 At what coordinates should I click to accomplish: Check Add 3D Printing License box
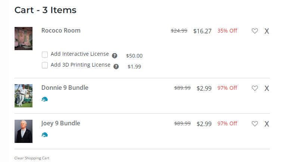45,65
